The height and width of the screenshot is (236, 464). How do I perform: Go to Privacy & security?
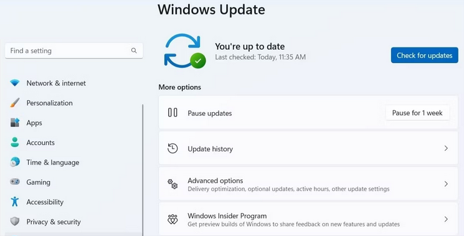(54, 222)
